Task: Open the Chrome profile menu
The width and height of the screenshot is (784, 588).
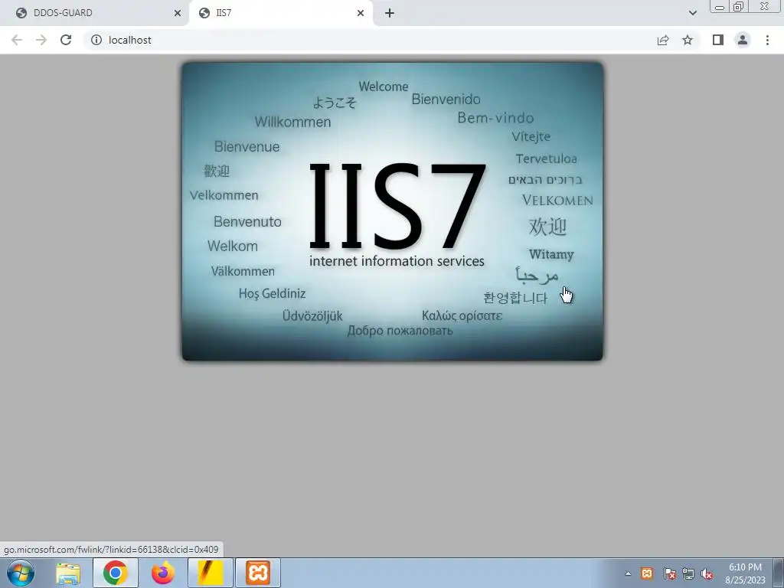Action: pos(743,40)
